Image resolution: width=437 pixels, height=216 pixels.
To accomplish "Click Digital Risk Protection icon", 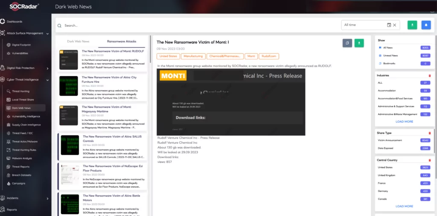I will click(x=3, y=68).
